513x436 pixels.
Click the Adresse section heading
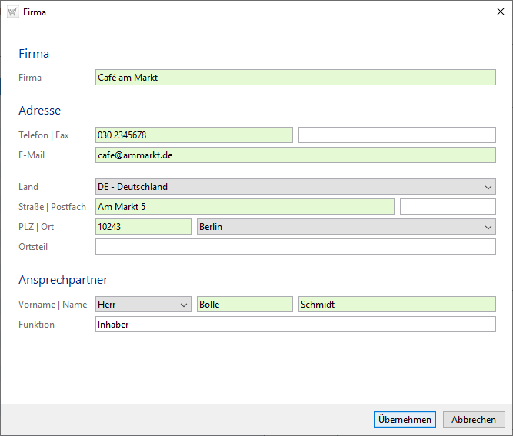39,111
